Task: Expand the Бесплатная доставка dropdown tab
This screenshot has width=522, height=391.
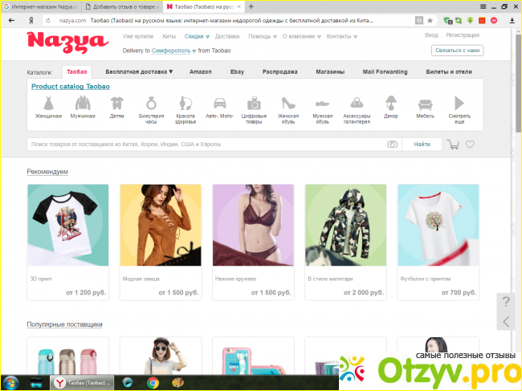Action: (139, 71)
